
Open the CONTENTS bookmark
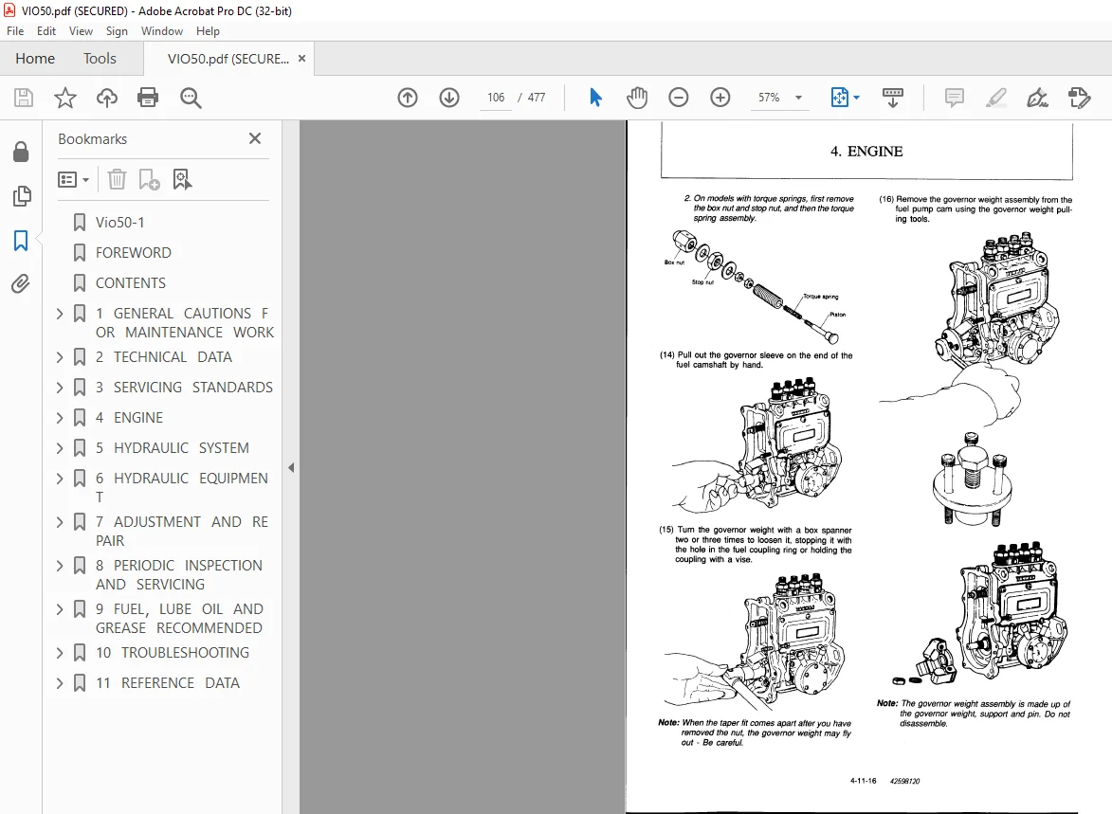(x=131, y=283)
